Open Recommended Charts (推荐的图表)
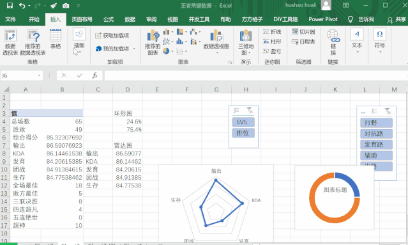 153,42
